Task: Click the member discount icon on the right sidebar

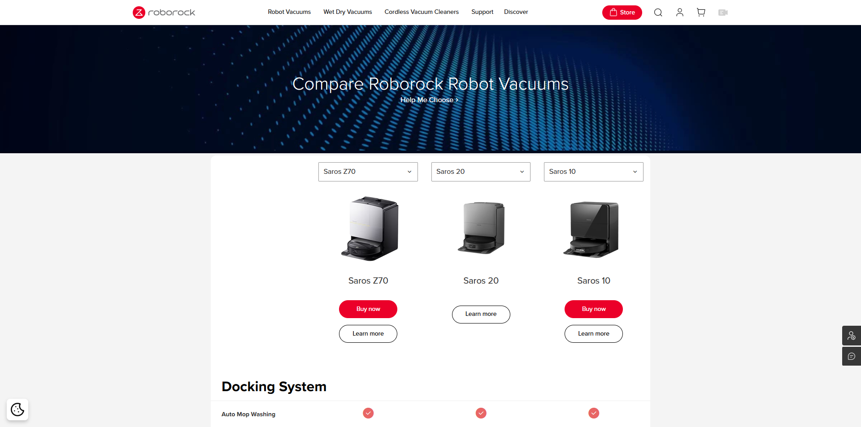Action: [852, 335]
